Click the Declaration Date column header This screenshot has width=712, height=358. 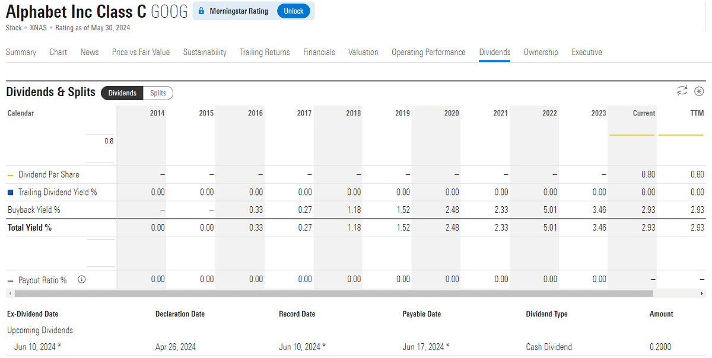[x=180, y=314]
